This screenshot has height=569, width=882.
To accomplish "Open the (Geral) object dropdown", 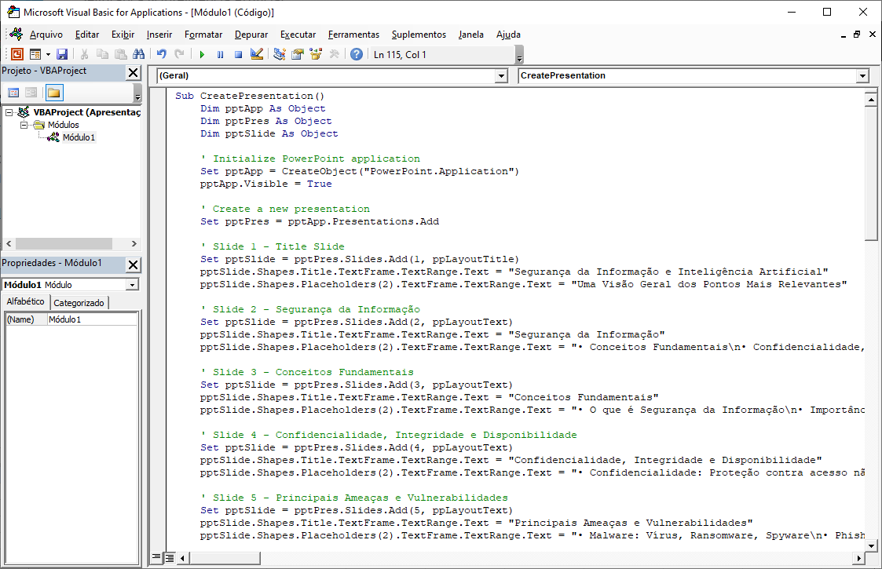I will (501, 76).
